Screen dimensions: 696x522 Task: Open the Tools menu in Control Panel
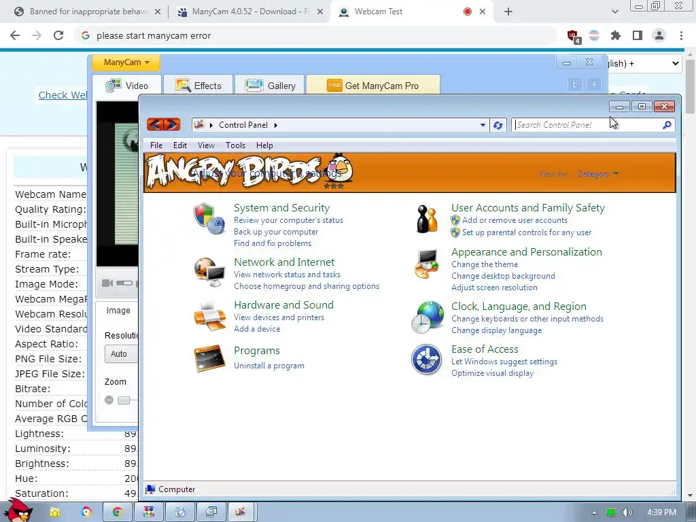pyautogui.click(x=235, y=145)
